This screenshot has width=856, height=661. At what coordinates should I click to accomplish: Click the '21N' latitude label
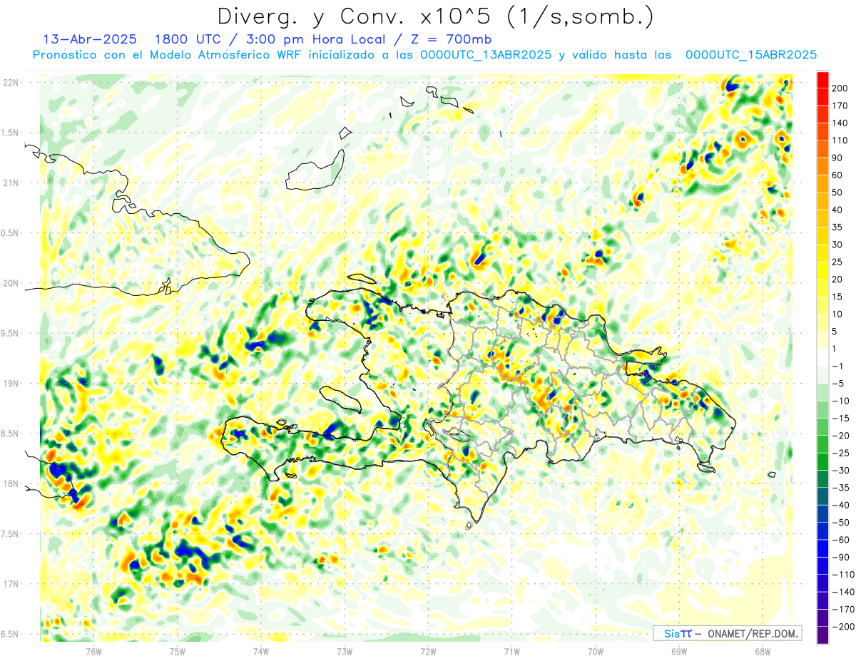[x=10, y=183]
